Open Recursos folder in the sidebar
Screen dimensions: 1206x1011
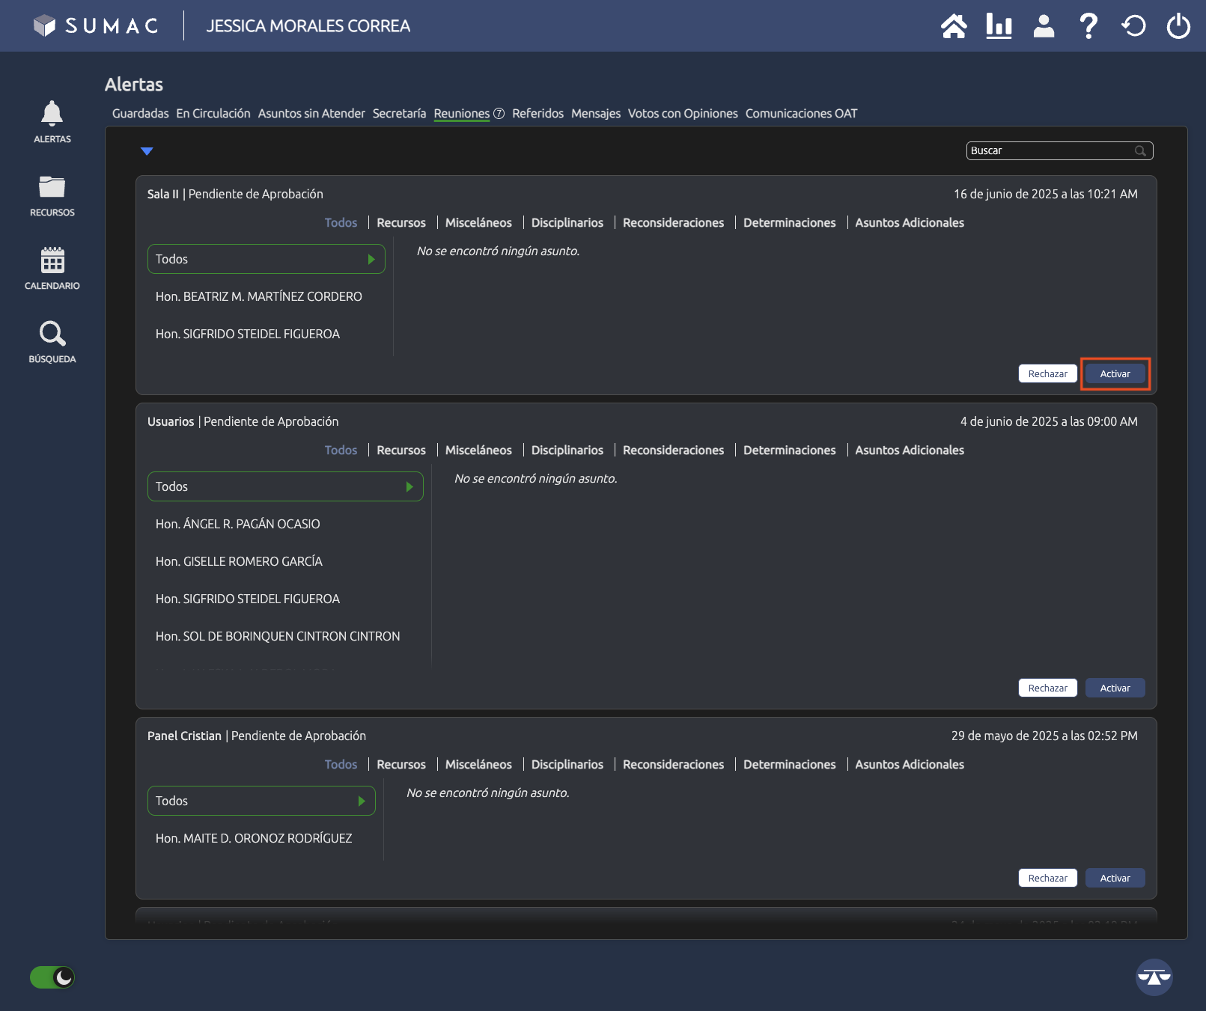[52, 195]
